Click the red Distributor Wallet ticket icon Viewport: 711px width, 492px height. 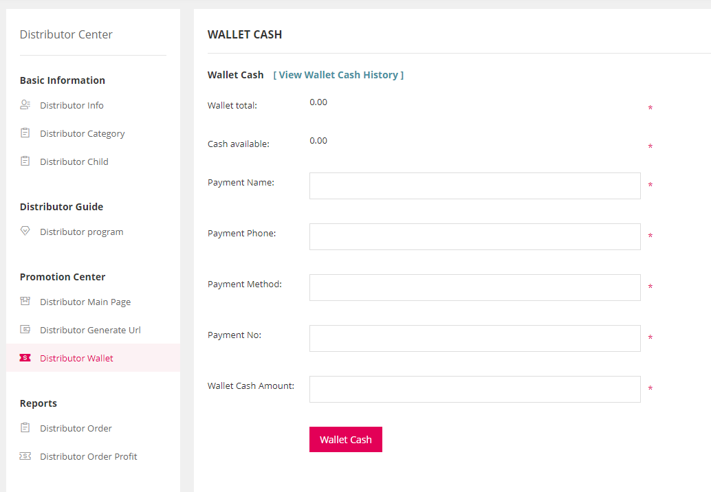coord(25,358)
